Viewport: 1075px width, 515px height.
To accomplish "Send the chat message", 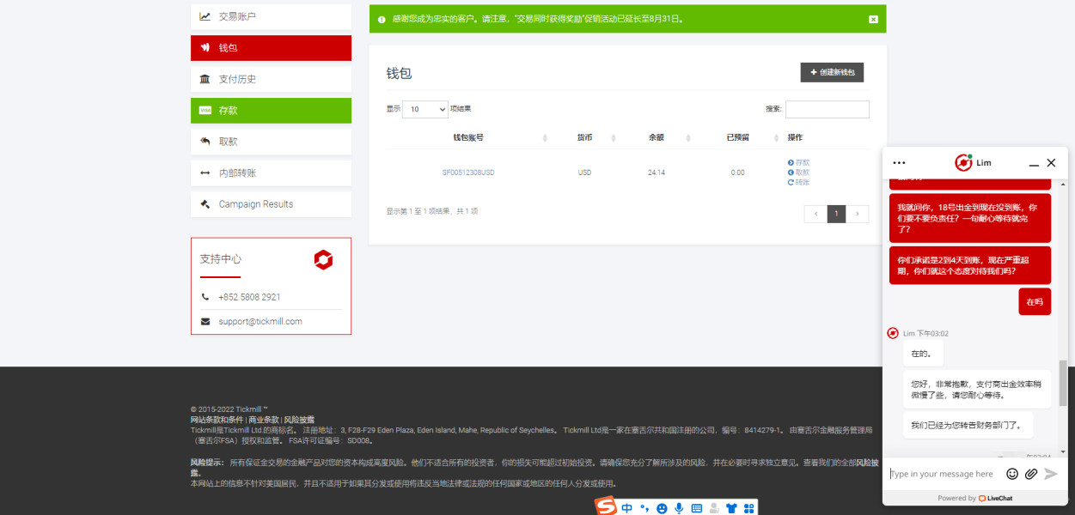I will [1050, 474].
